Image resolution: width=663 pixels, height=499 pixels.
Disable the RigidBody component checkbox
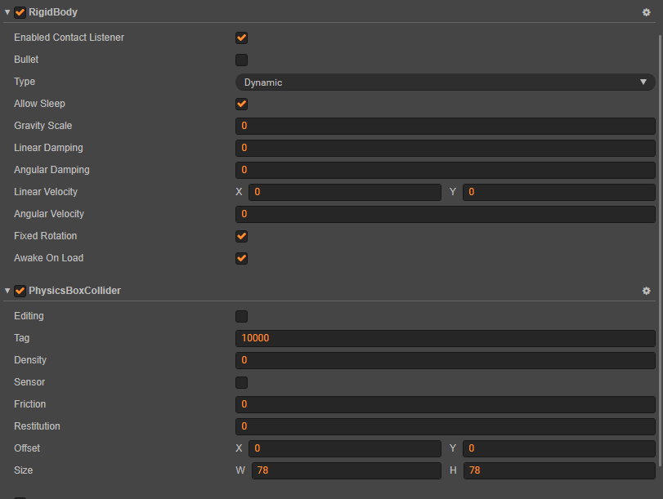[x=20, y=12]
